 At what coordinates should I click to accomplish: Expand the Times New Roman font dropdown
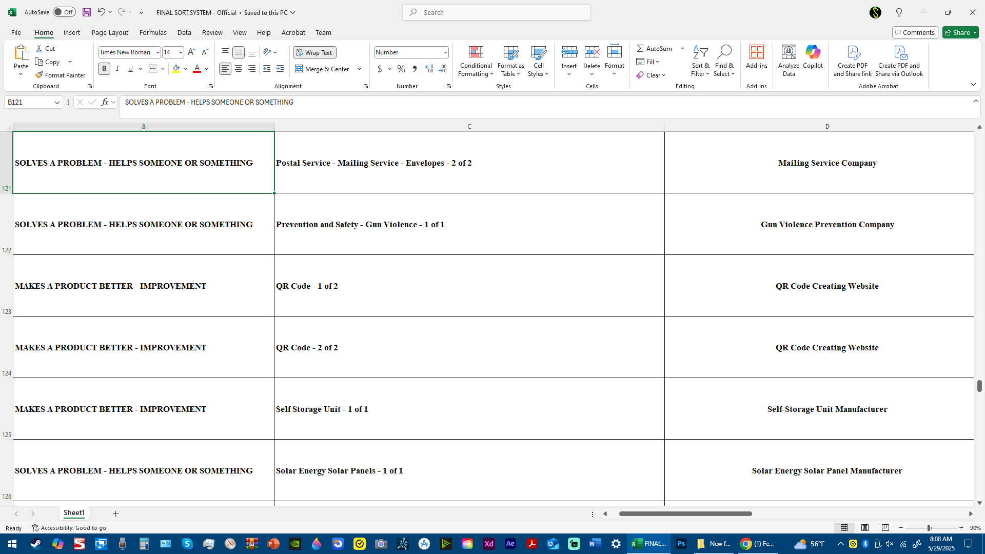coord(157,52)
